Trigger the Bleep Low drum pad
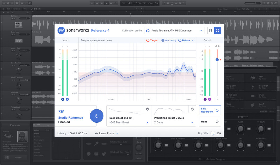Viewport: 280px width, 165px height. coord(234,87)
